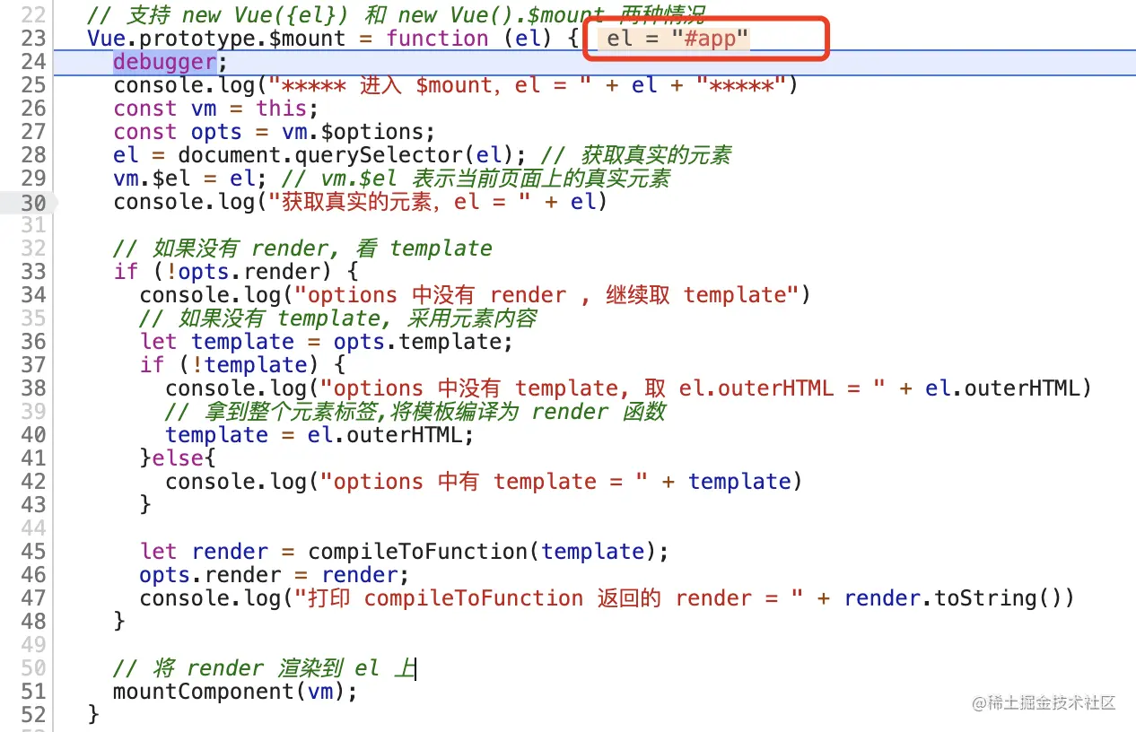Click line number 25 in the gutter
This screenshot has height=732, width=1136.
click(33, 85)
